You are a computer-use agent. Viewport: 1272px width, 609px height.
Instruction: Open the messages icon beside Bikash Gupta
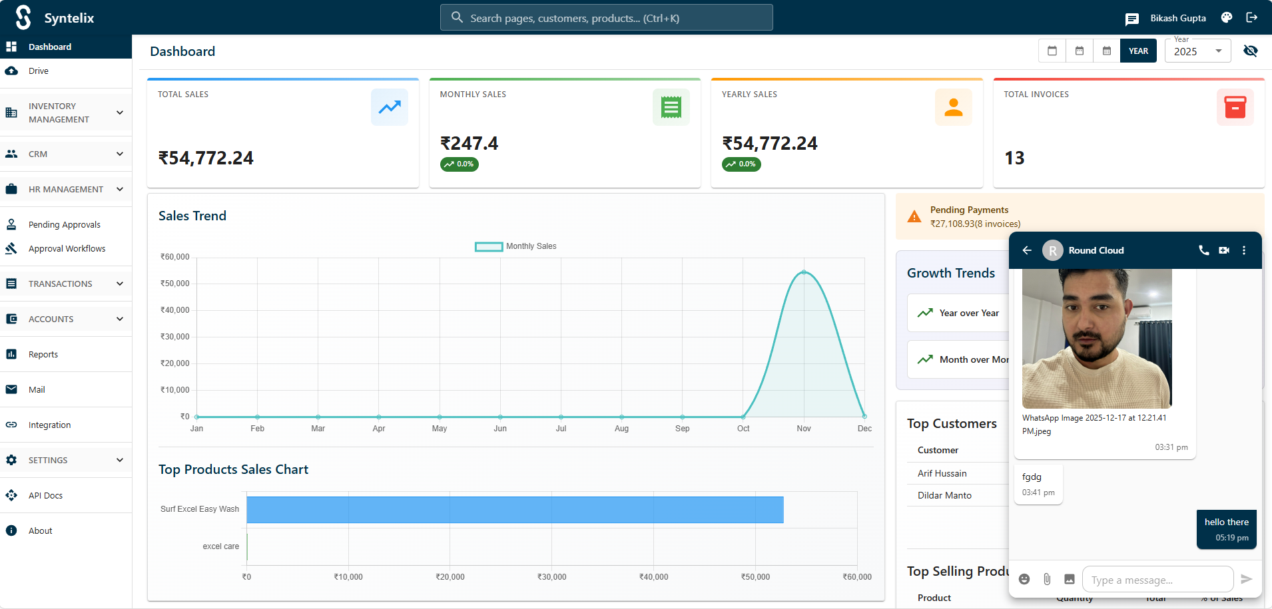click(1132, 19)
